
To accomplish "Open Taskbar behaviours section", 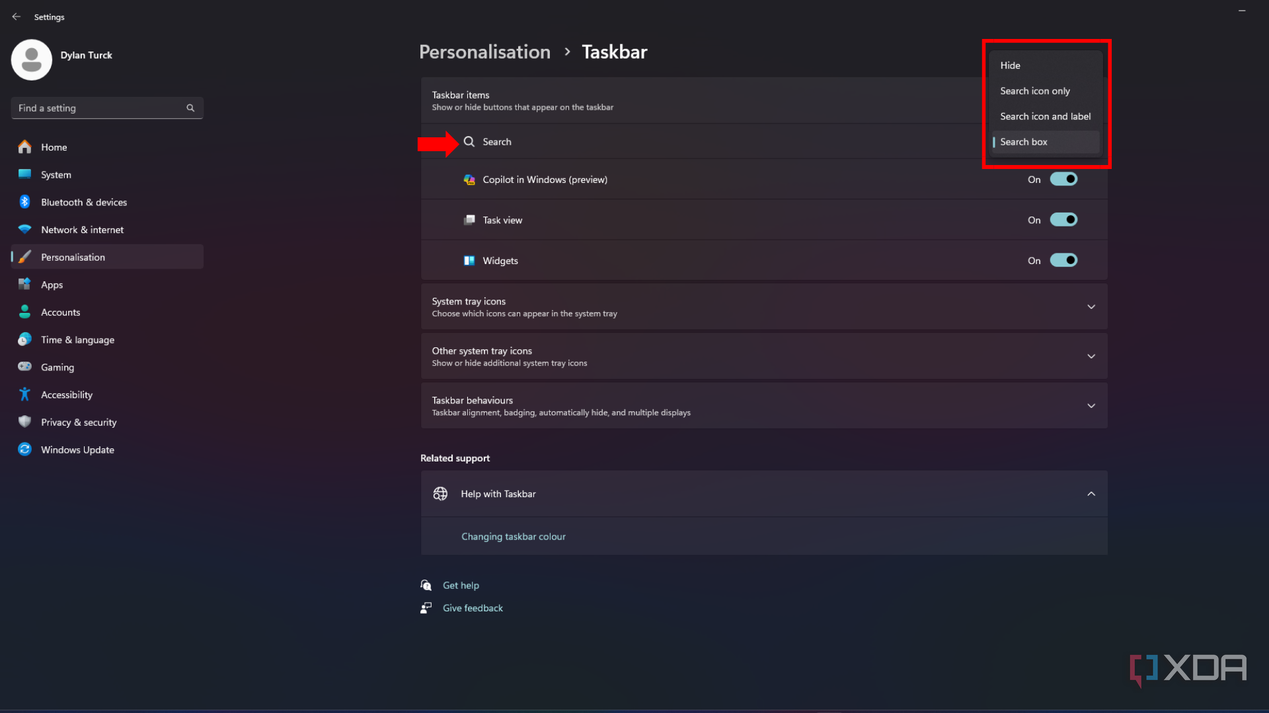I will 1091,406.
